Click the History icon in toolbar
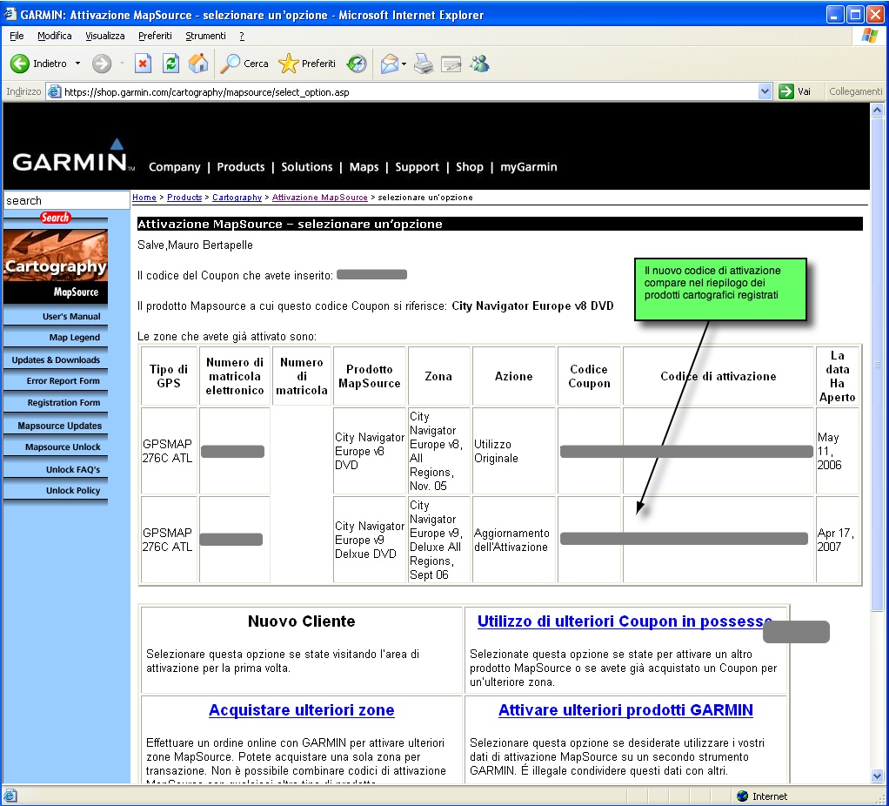The height and width of the screenshot is (806, 889). pyautogui.click(x=357, y=64)
